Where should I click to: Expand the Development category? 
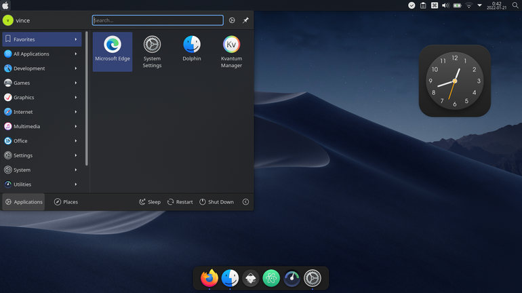click(41, 69)
